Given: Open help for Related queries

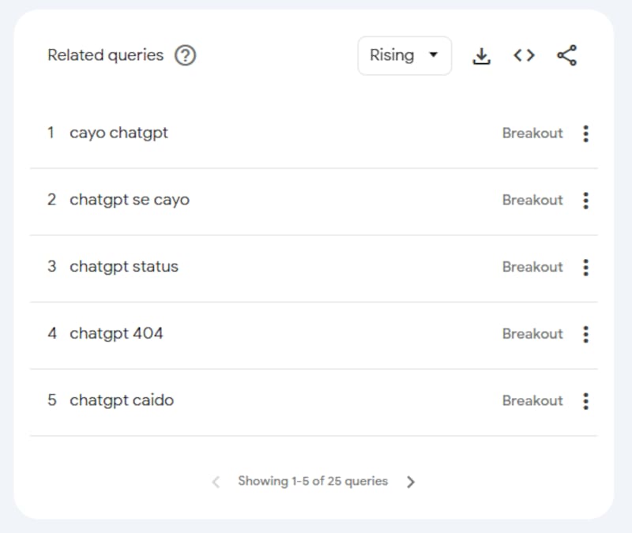Looking at the screenshot, I should tap(185, 55).
